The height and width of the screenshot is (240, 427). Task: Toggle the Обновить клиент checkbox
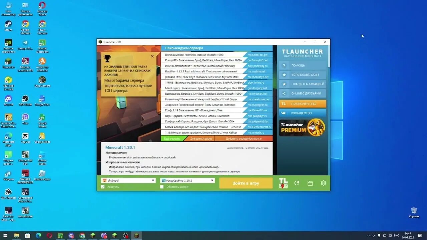(x=162, y=187)
